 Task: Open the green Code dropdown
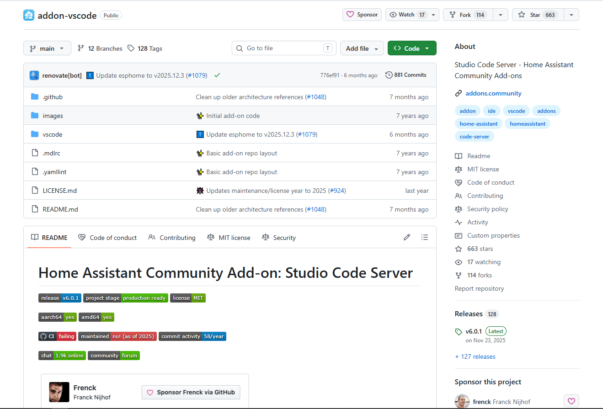412,48
